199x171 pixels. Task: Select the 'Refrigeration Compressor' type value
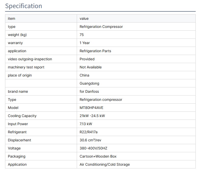tap(101, 27)
